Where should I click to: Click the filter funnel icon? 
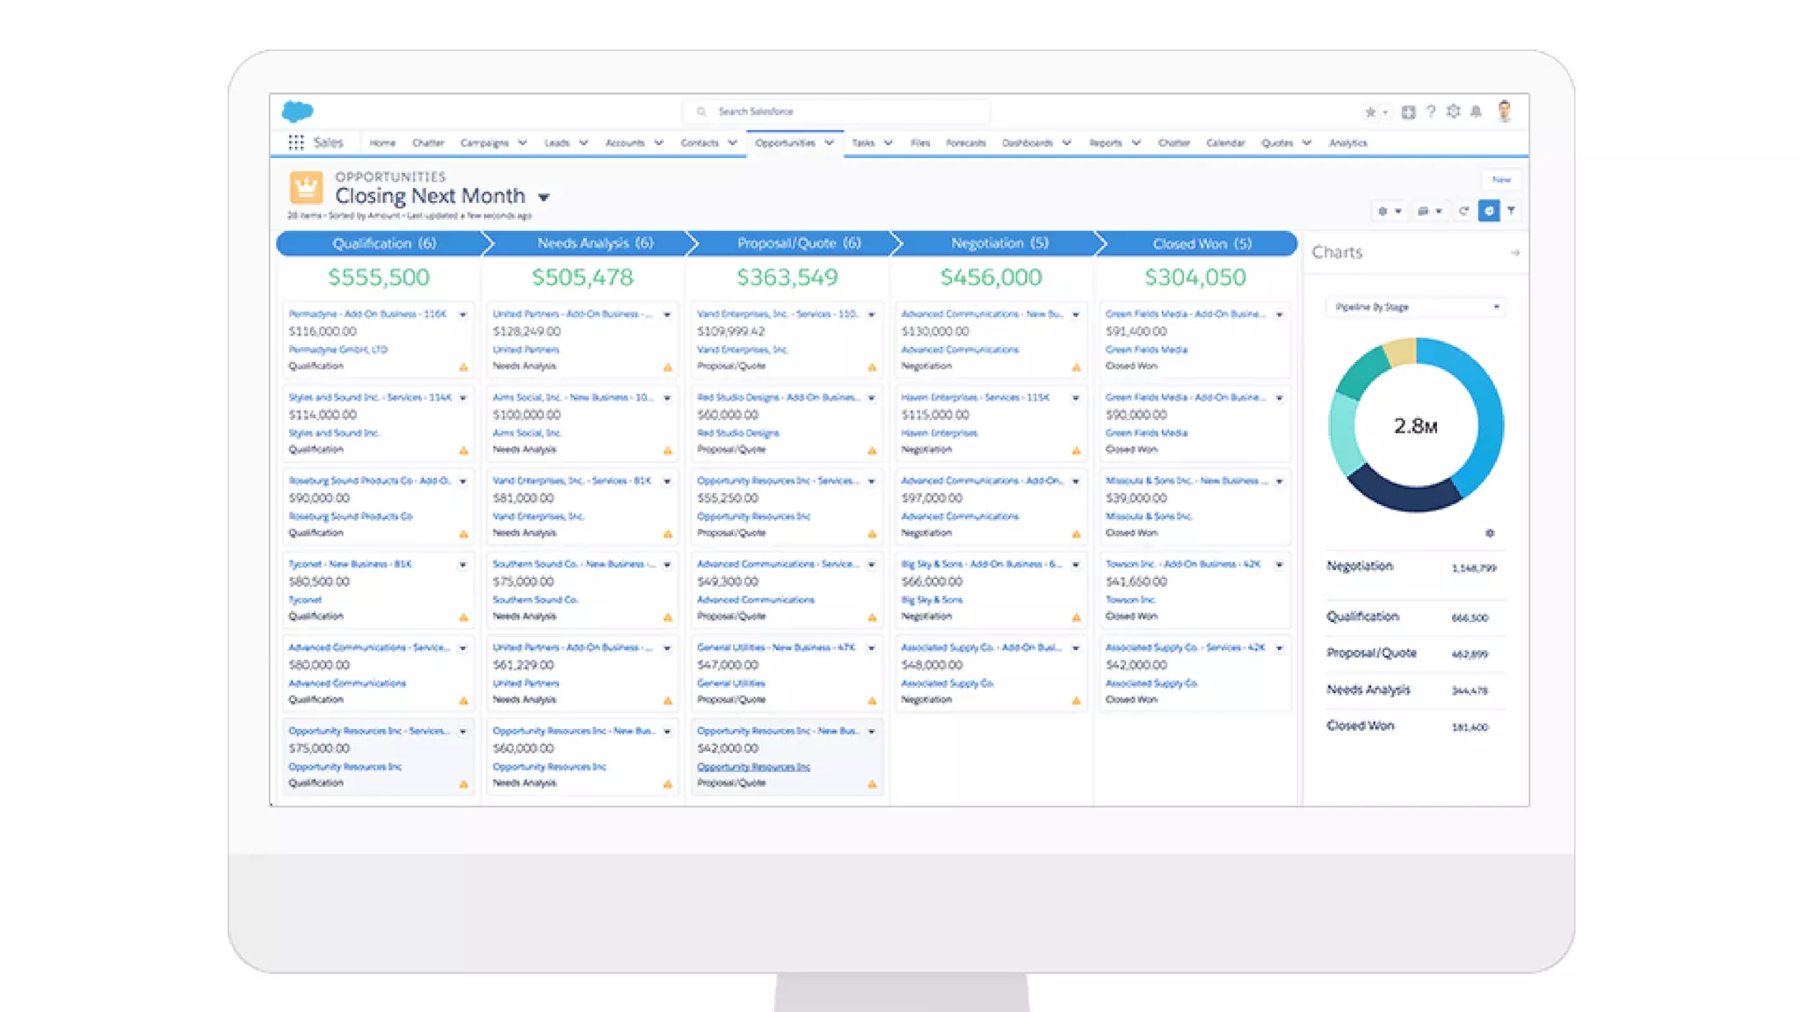point(1511,211)
